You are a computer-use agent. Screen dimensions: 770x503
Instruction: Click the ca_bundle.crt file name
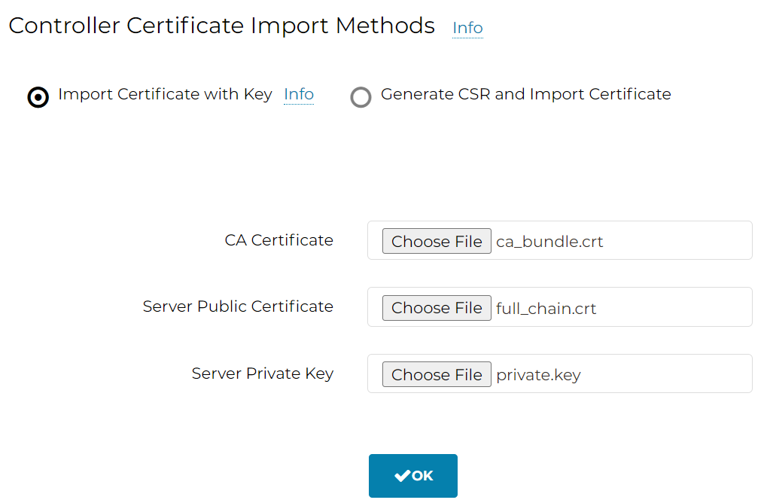549,242
